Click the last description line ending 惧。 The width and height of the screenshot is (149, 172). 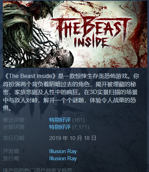click(x=7, y=108)
